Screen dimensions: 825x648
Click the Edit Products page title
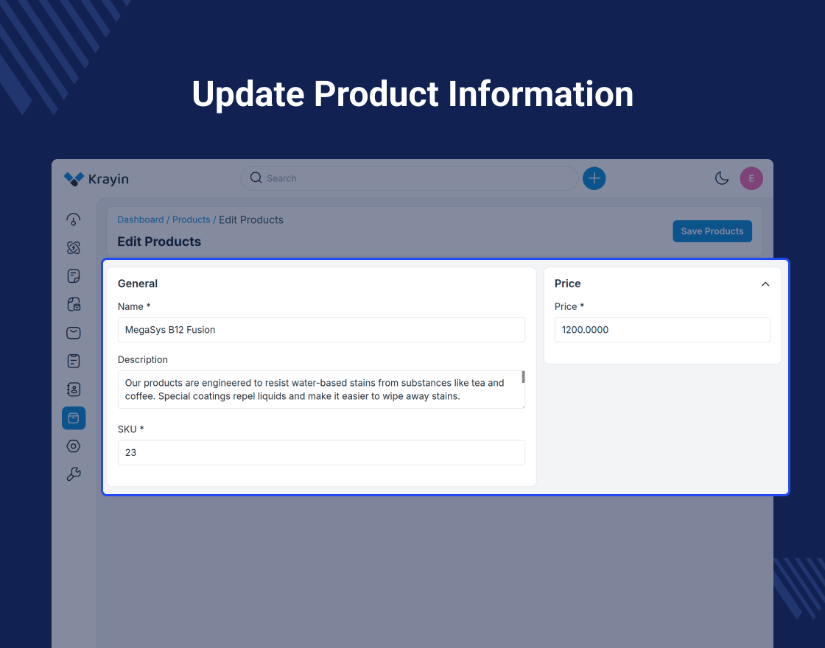tap(159, 242)
